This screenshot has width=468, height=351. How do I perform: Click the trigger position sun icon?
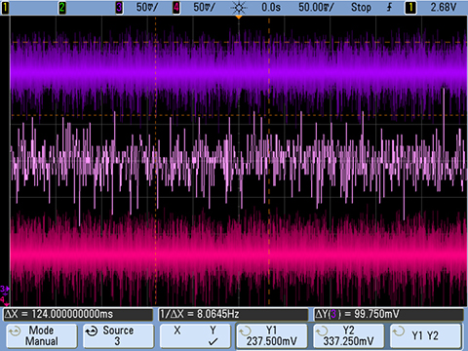pyautogui.click(x=239, y=8)
